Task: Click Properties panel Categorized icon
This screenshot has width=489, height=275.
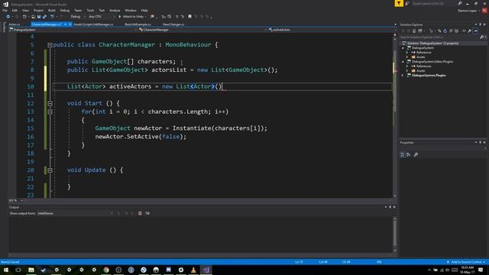Action: coord(403,154)
